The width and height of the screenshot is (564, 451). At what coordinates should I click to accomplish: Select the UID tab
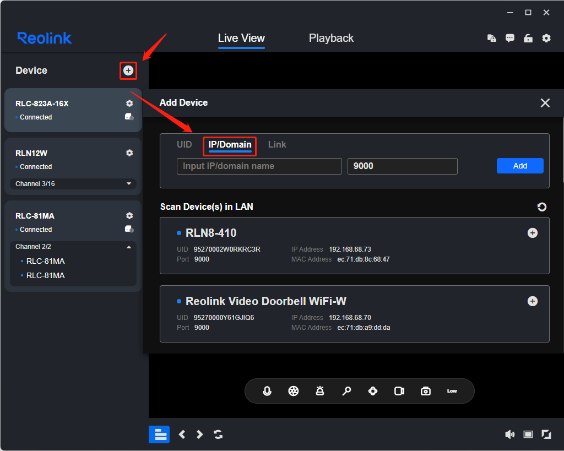(x=185, y=145)
